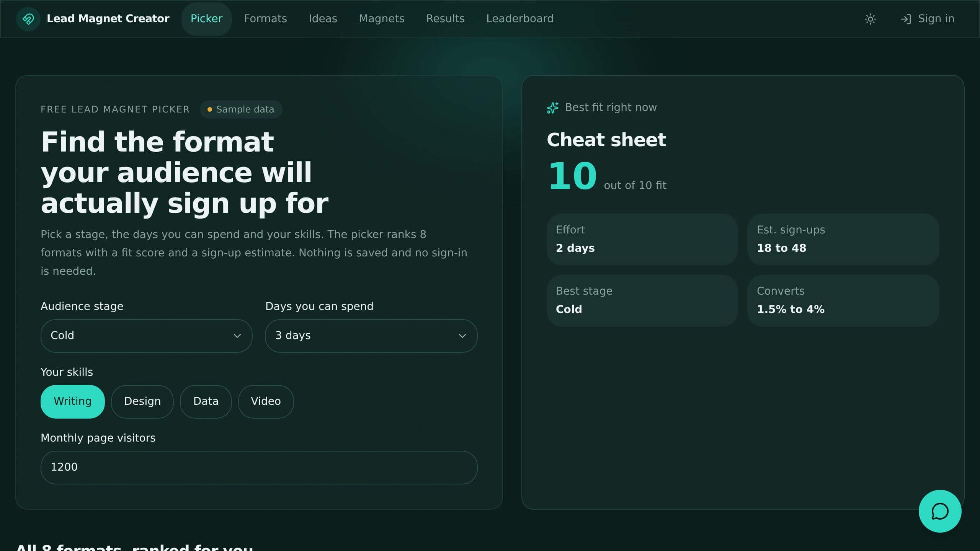Toggle the Writing skill chip
Viewport: 980px width, 551px height.
72,401
